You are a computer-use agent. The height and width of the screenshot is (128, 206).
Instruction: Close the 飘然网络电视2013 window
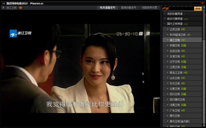pos(202,3)
